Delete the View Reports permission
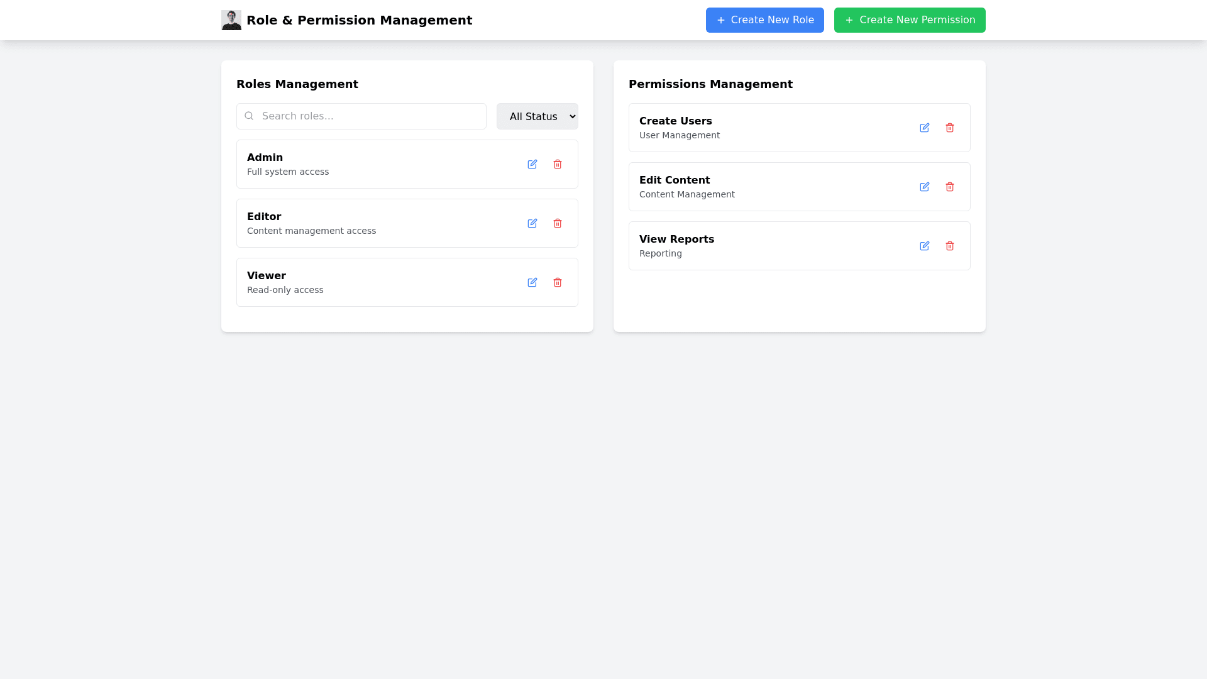The width and height of the screenshot is (1207, 679). click(950, 246)
